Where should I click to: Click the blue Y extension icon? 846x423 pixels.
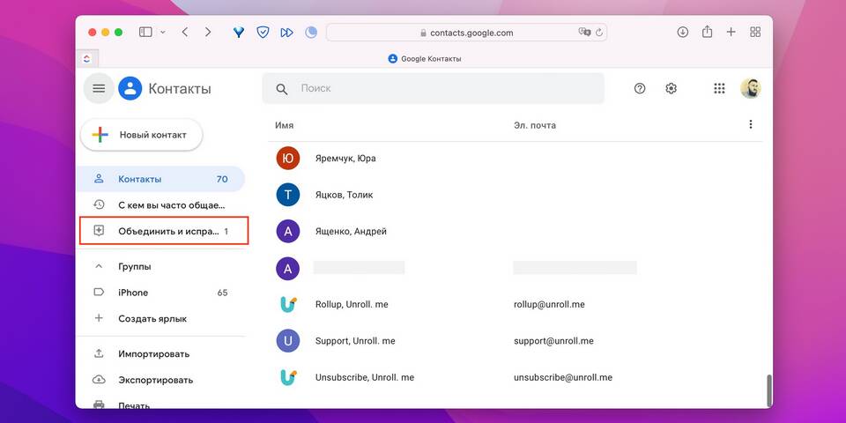239,33
